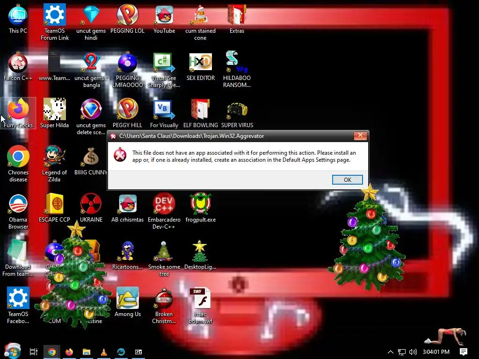
Task: Open the volume control
Action: point(413,352)
